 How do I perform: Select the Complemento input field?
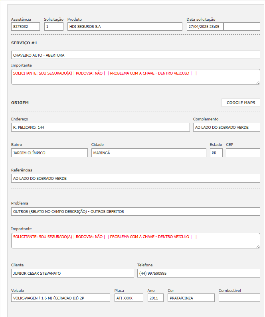pyautogui.click(x=226, y=127)
